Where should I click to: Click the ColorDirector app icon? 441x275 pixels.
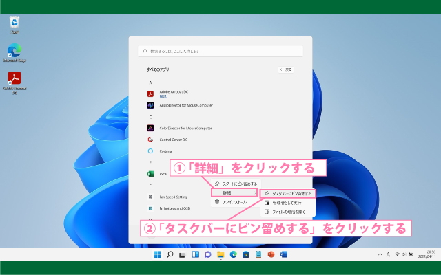click(150, 129)
